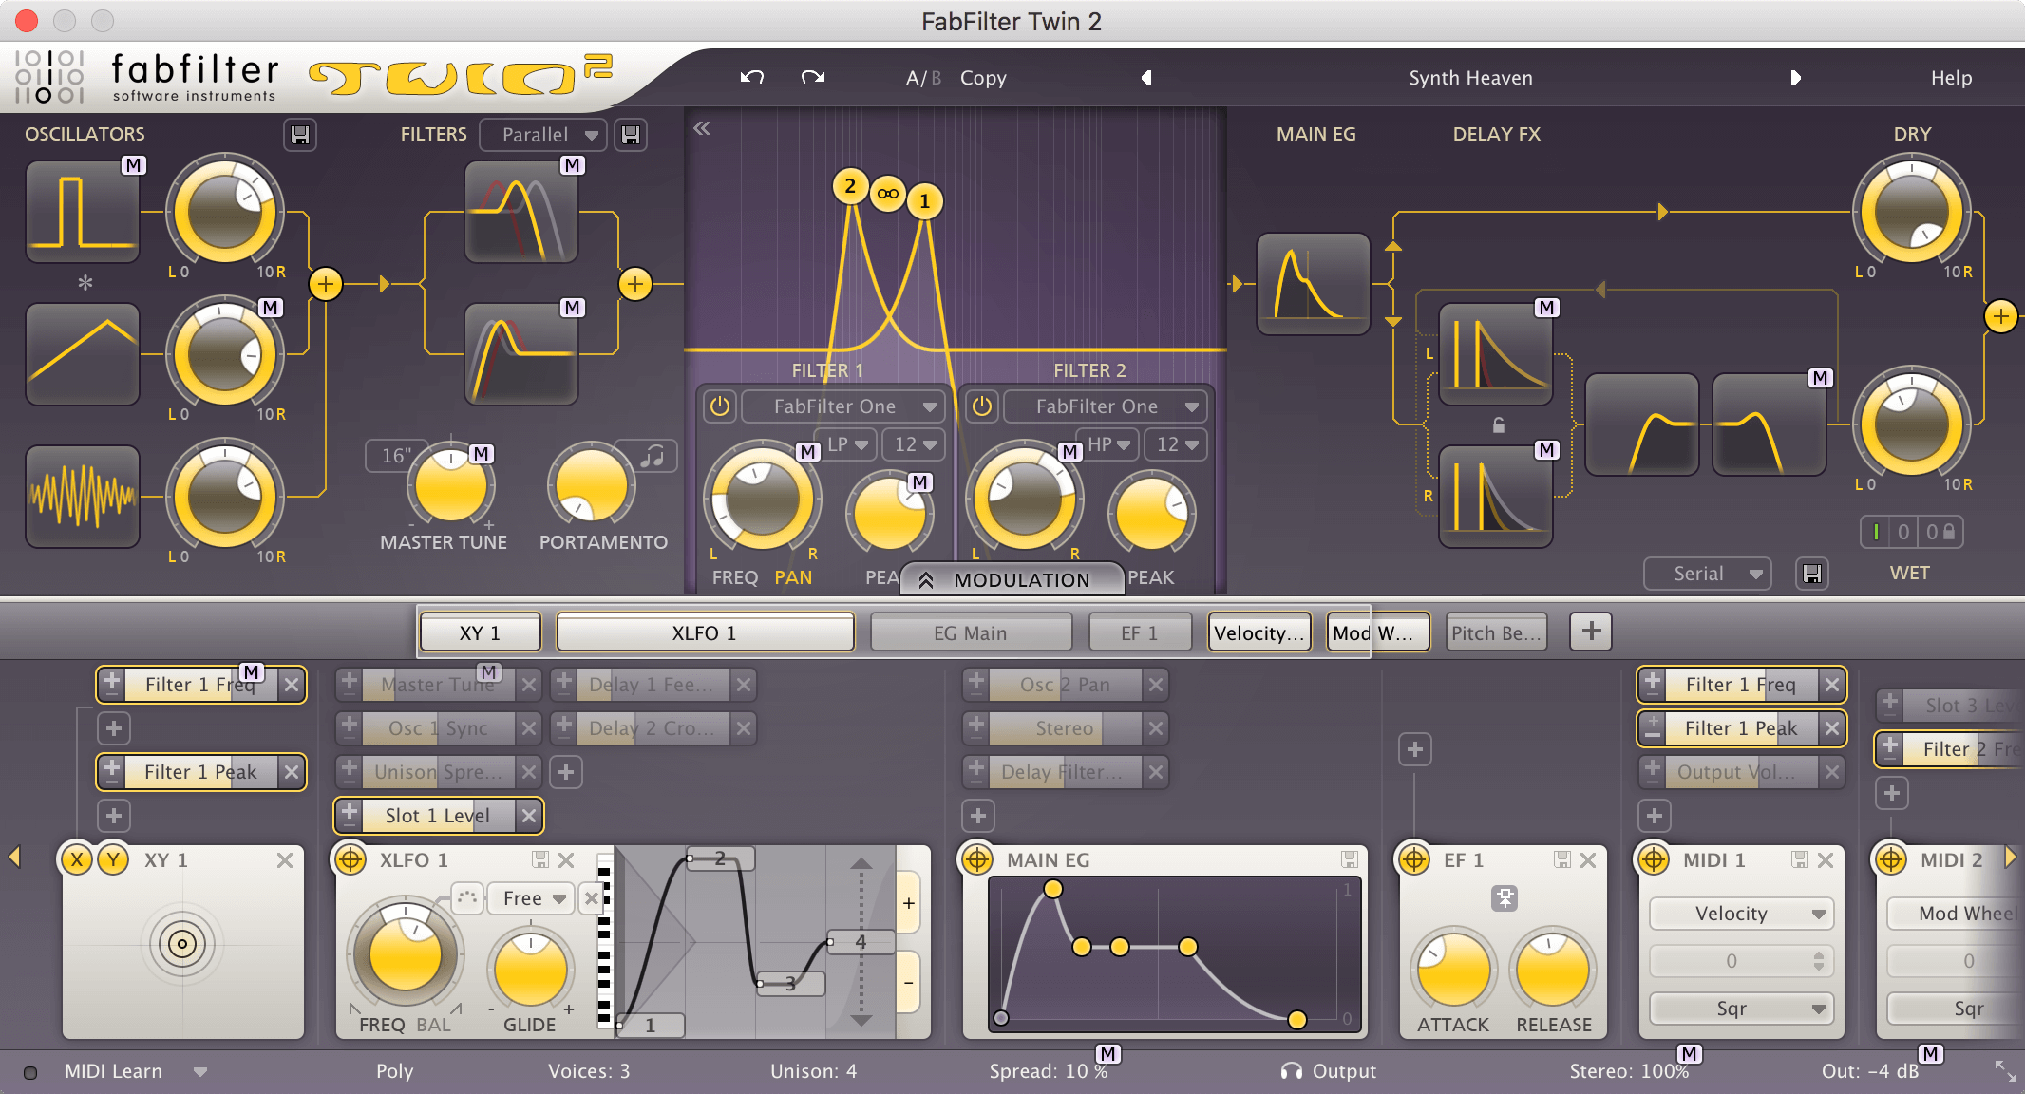The height and width of the screenshot is (1094, 2025).
Task: Collapse the filter display with double chevron
Action: click(702, 128)
